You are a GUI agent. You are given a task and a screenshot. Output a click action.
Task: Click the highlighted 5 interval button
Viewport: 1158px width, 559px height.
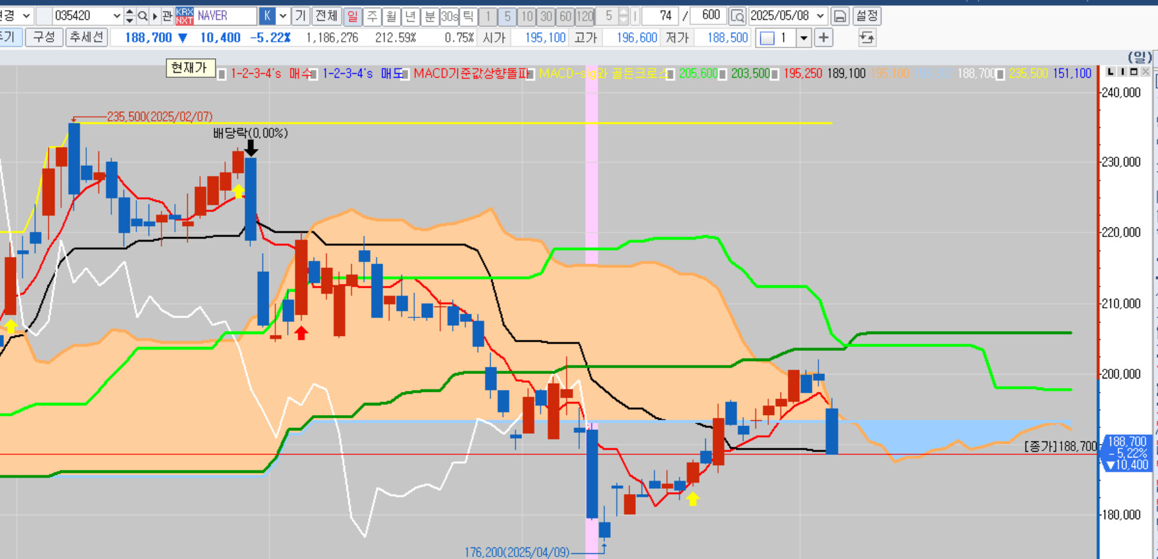tap(507, 16)
